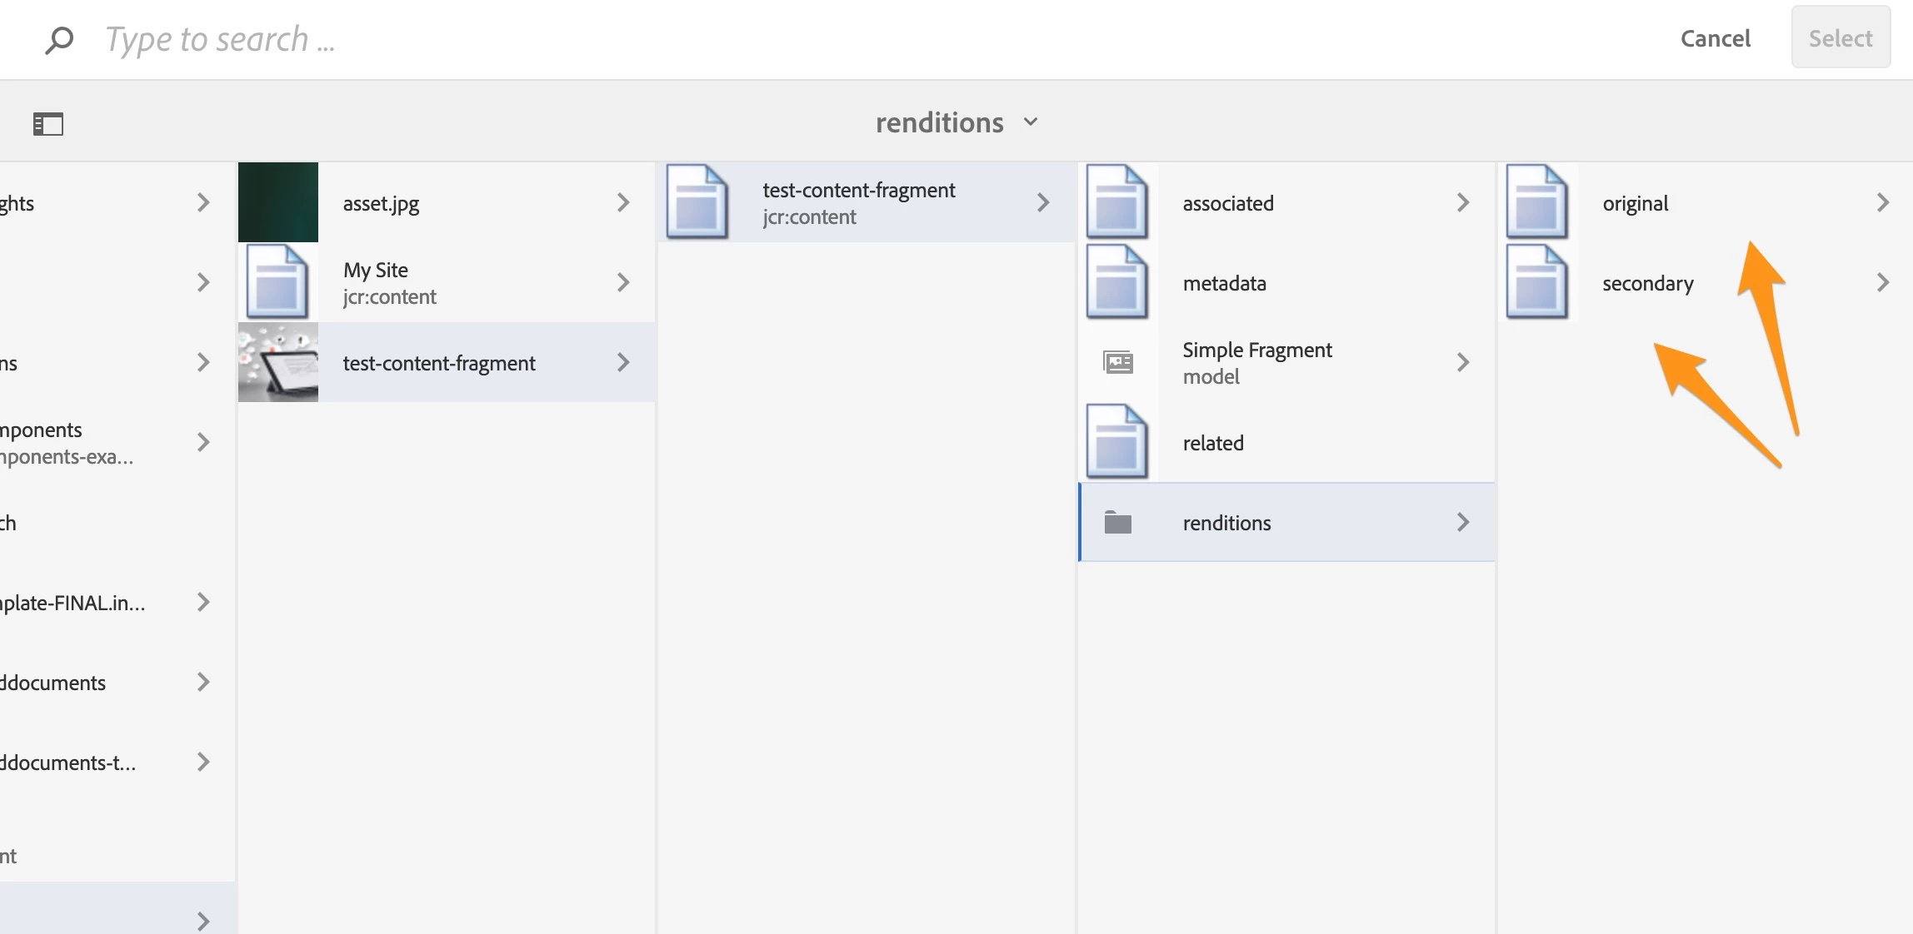Select the renditions folder icon
This screenshot has height=934, width=1913.
[1117, 522]
